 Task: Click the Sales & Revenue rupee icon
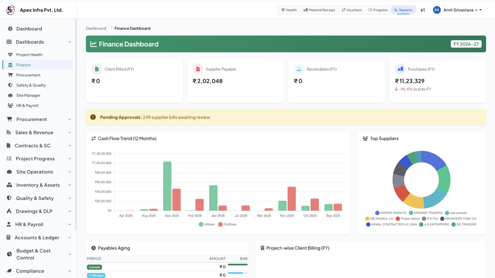9,132
